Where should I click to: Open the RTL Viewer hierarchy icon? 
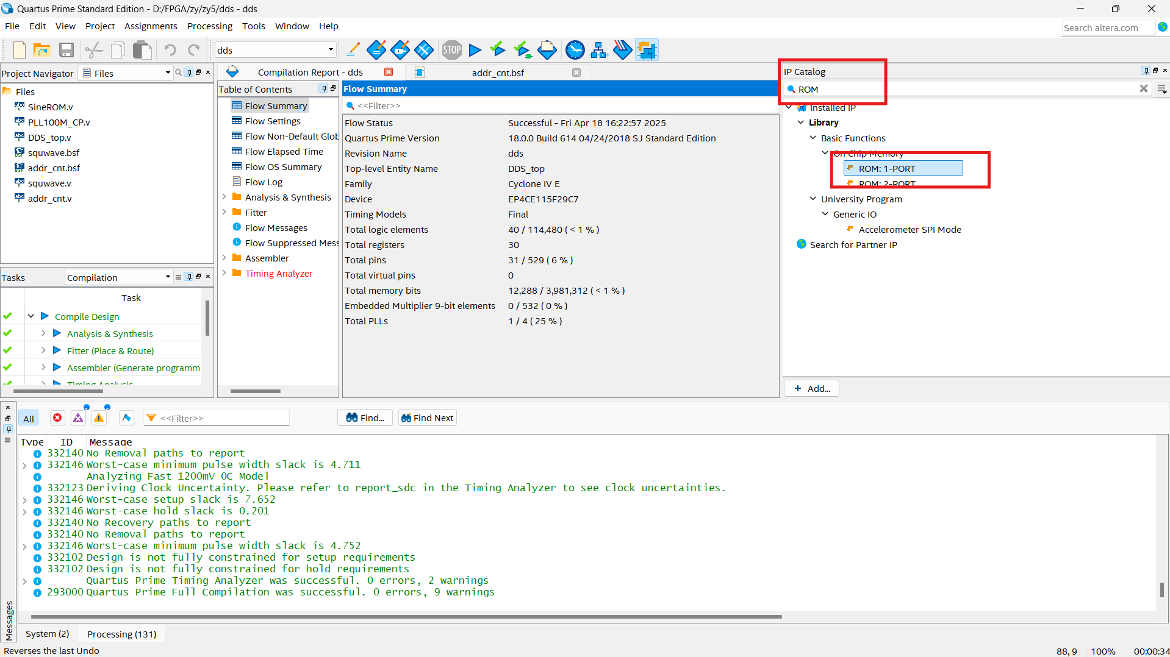598,50
